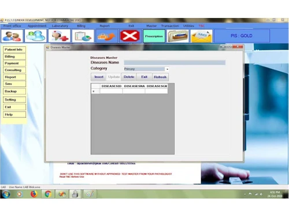Open the file folder transaction icon

(x=177, y=36)
